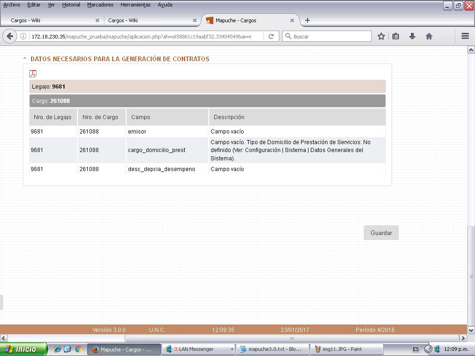475x356 pixels.
Task: Click the Guardar button
Action: click(x=381, y=233)
